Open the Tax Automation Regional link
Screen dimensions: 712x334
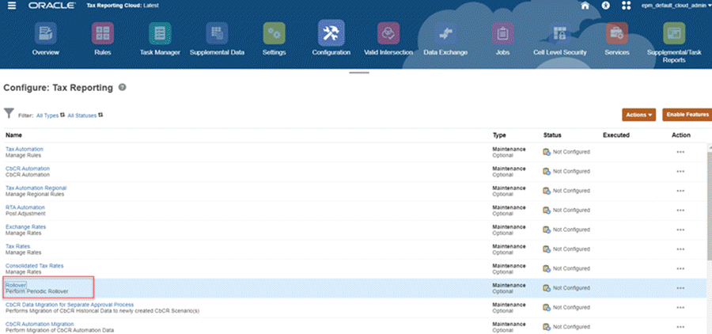point(36,188)
